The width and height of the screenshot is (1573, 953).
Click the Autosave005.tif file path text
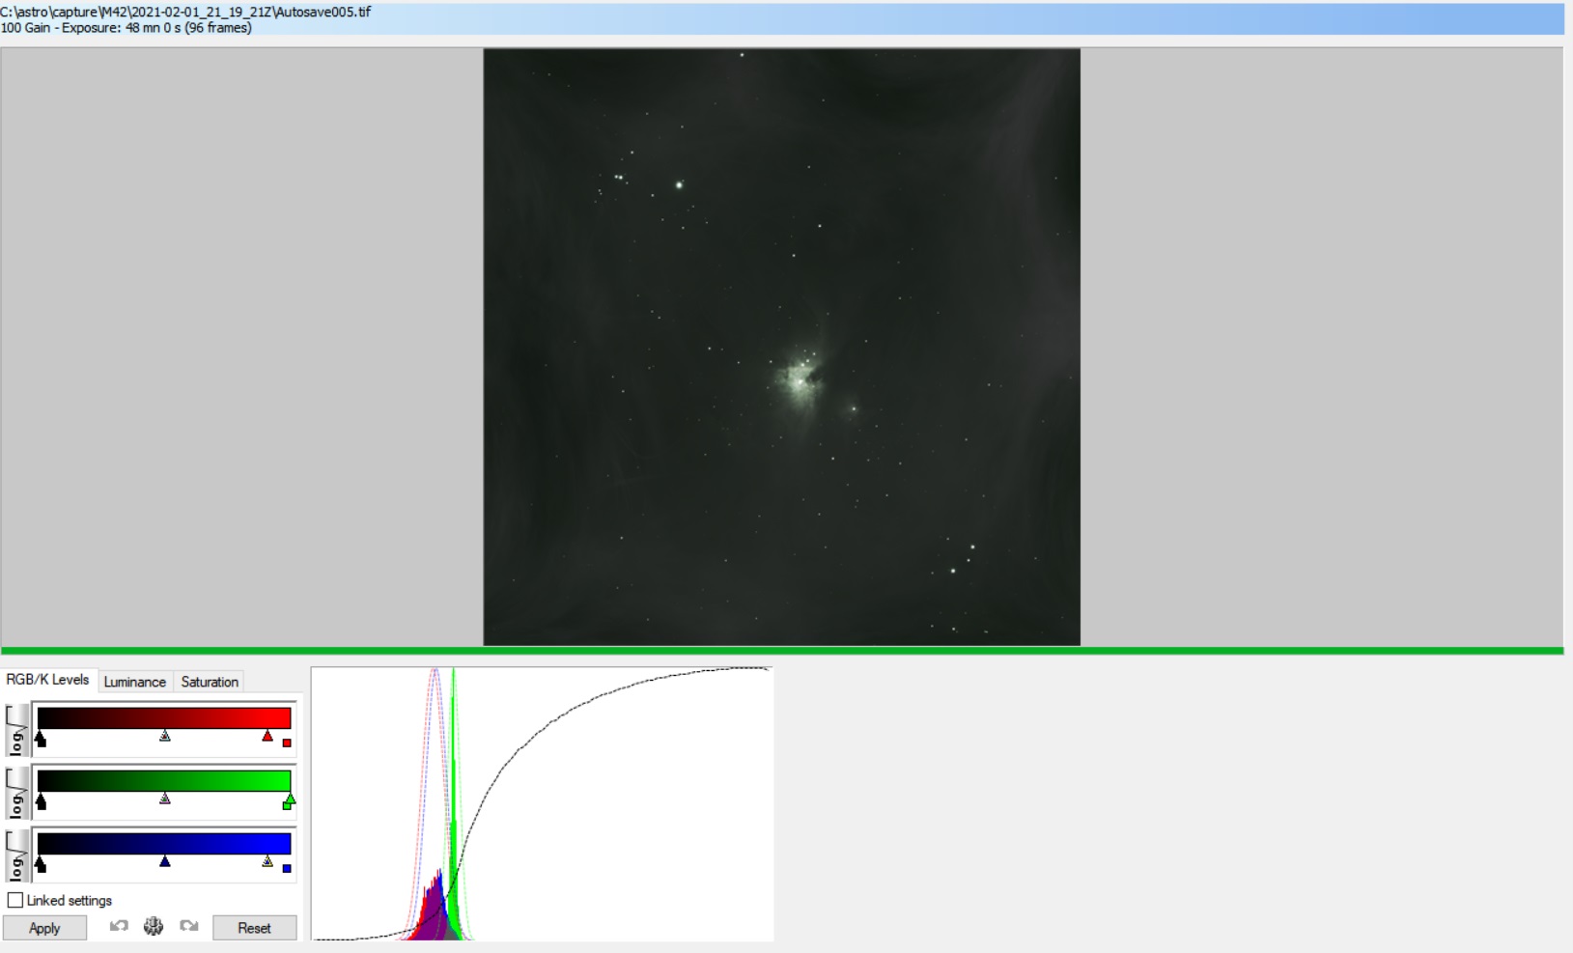click(x=185, y=12)
